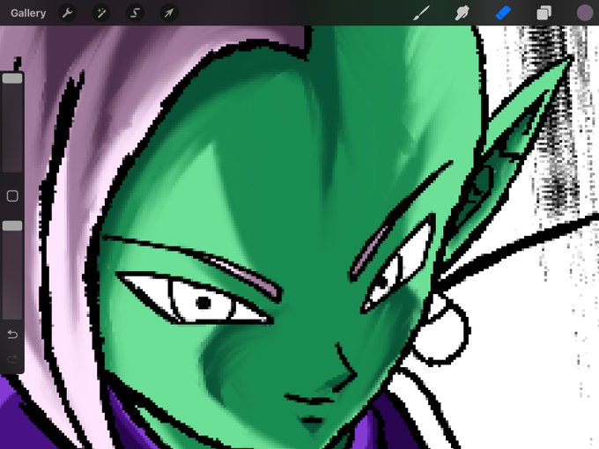
Task: Undo the last stroke
Action: click(x=12, y=335)
